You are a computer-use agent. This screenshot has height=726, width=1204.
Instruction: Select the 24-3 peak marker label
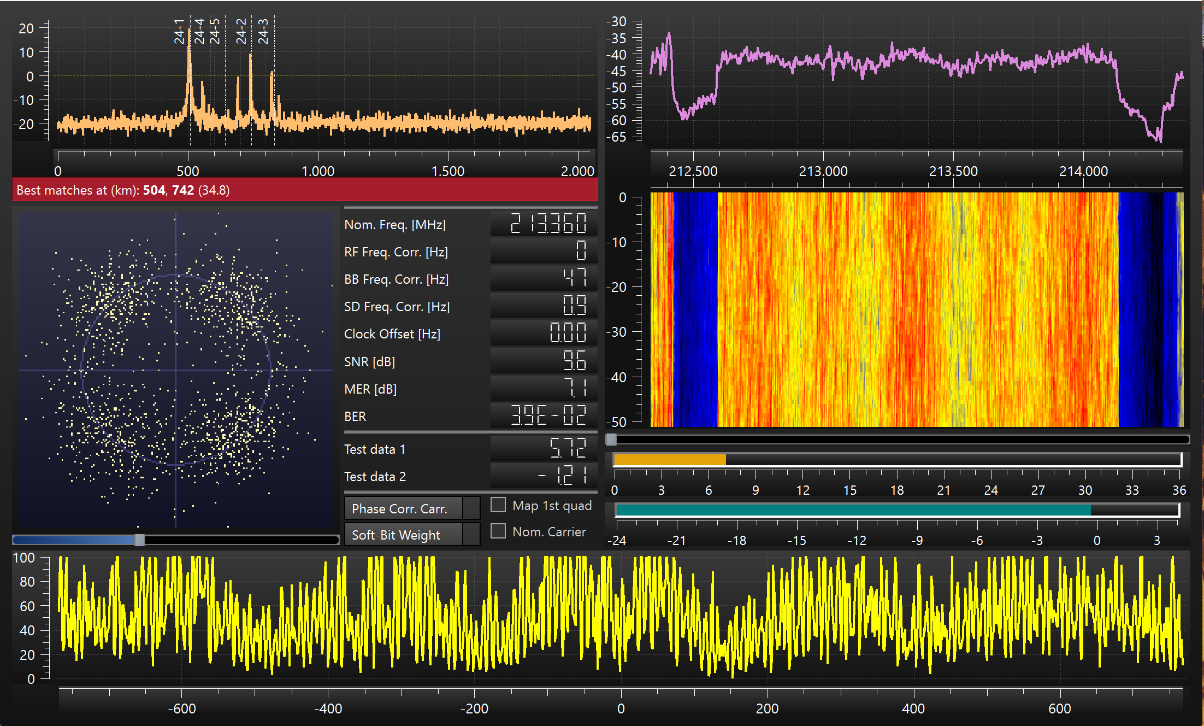coord(263,31)
